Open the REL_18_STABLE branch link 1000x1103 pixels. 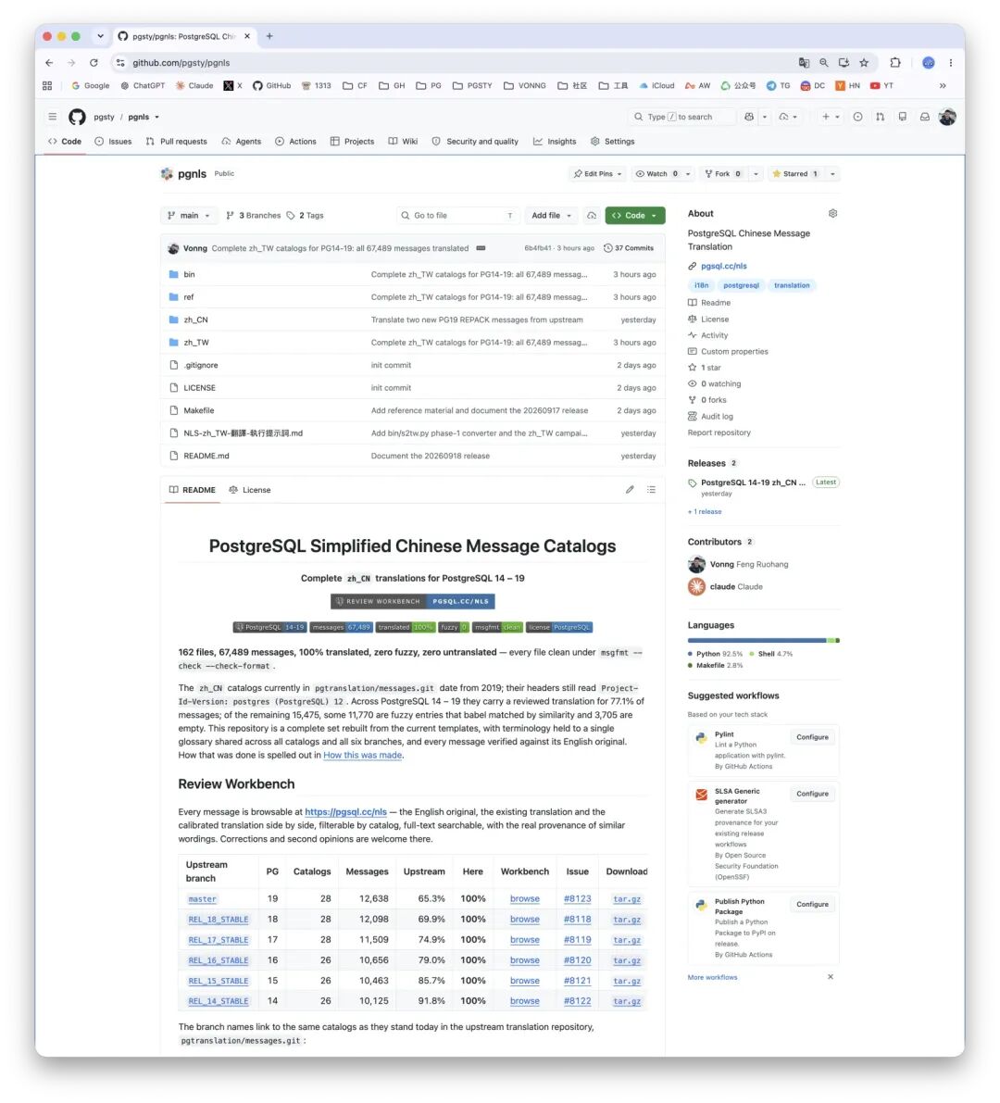pos(218,920)
